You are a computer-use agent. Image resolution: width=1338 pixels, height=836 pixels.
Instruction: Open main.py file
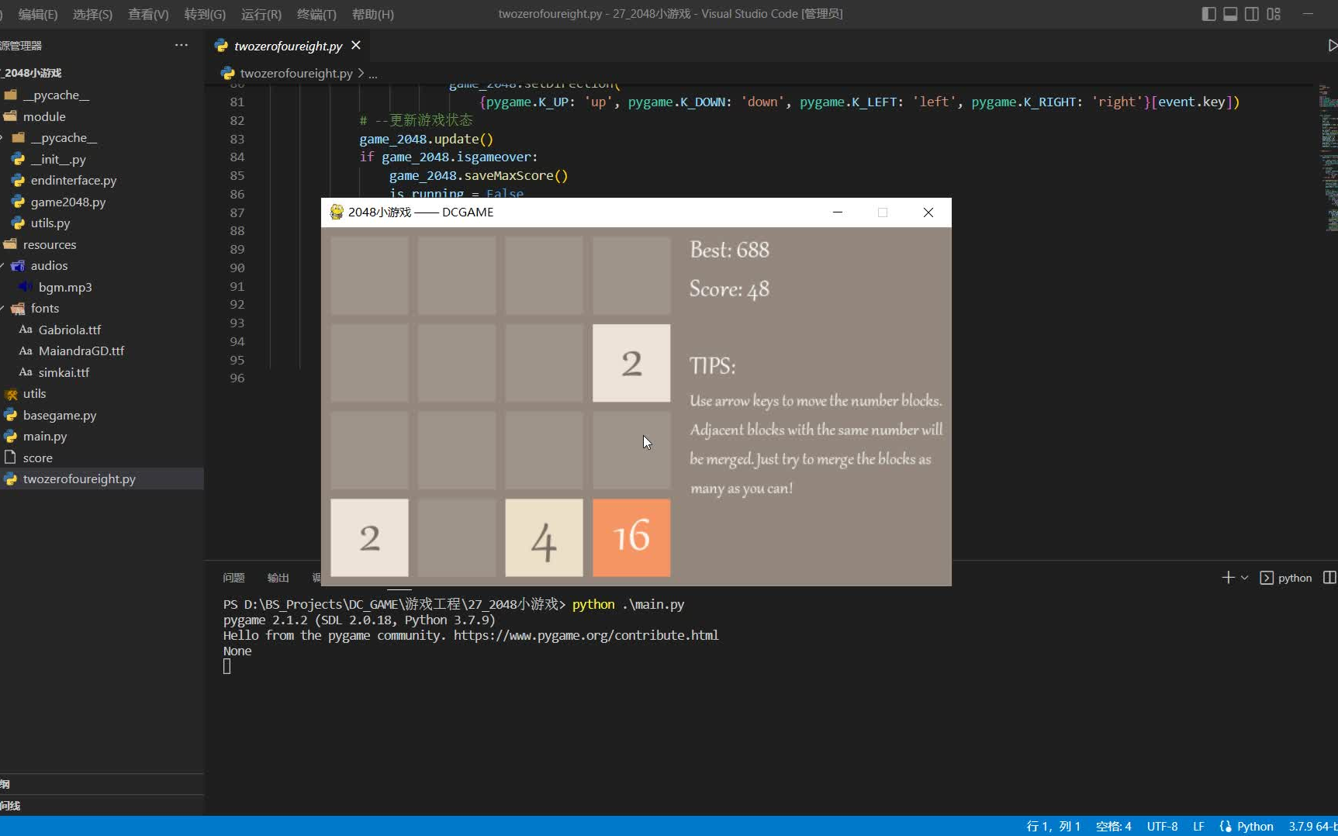(x=45, y=436)
